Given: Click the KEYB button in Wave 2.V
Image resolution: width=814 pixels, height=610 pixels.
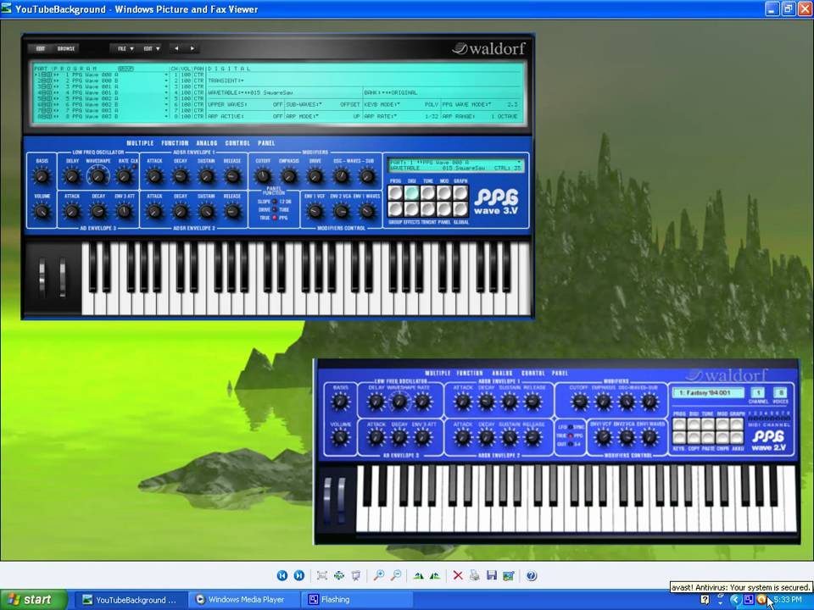Looking at the screenshot, I should [679, 438].
